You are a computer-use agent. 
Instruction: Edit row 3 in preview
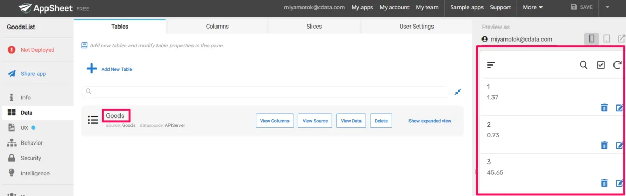tap(619, 183)
